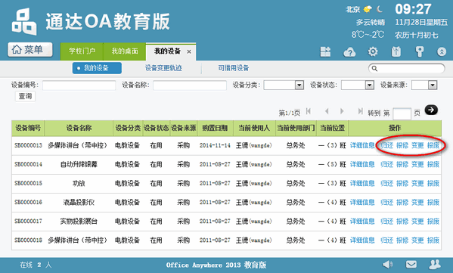453x273 pixels.
Task: Open 详细信息 for SB0000018
Action: tap(362, 240)
